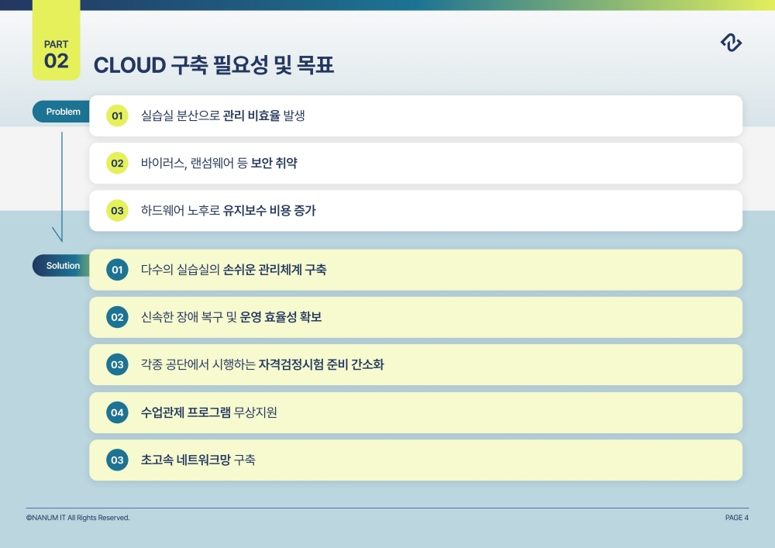This screenshot has width=775, height=548.
Task: Click the yellow 01 badge under Problem
Action: click(117, 116)
